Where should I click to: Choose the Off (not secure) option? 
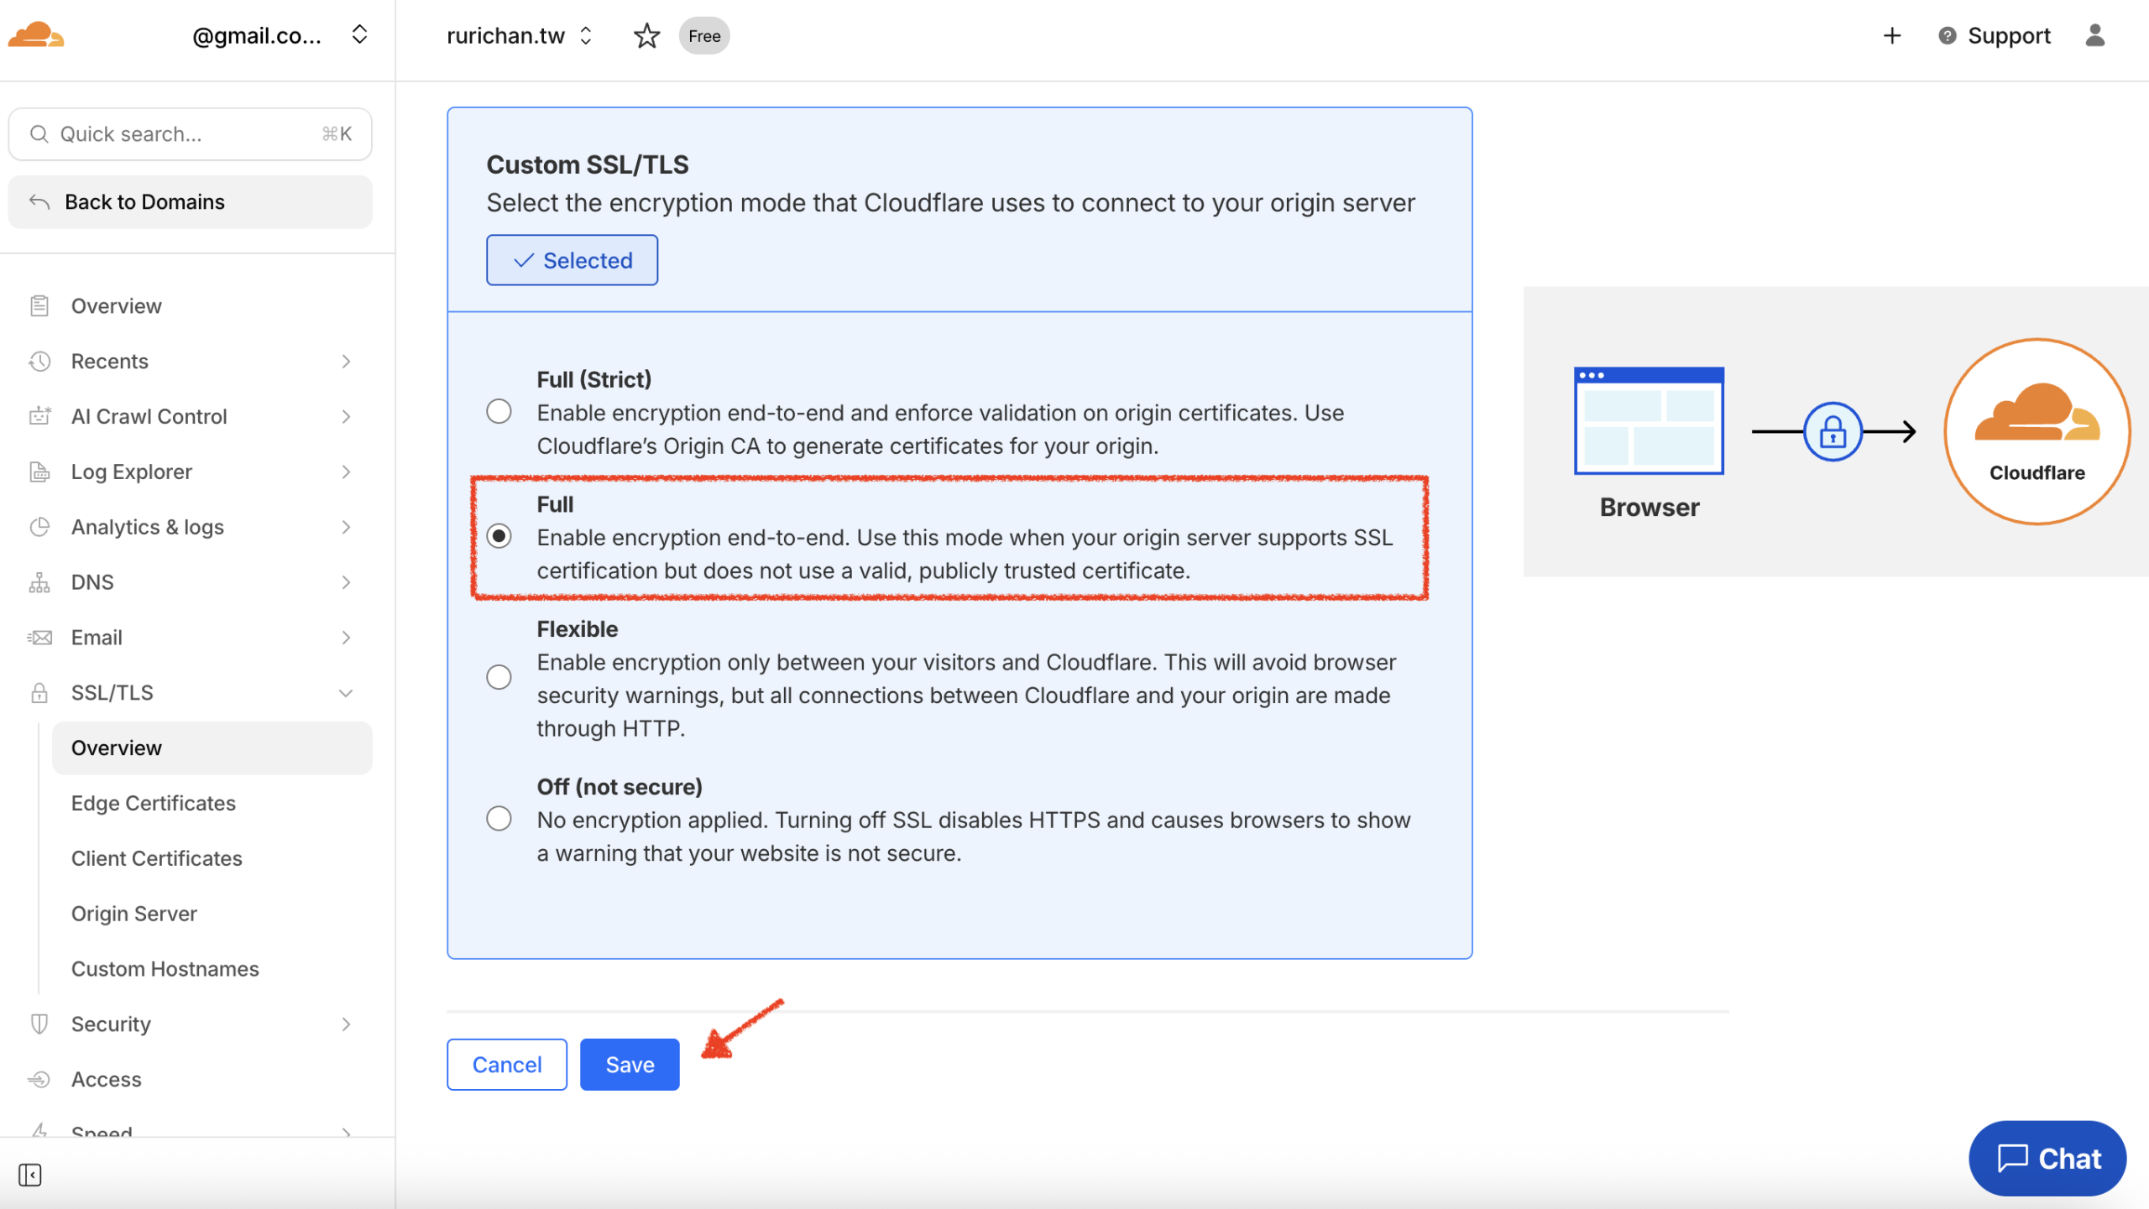pyautogui.click(x=499, y=819)
